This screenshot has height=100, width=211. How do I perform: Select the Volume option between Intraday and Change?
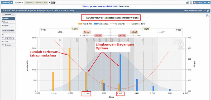[8, 22]
